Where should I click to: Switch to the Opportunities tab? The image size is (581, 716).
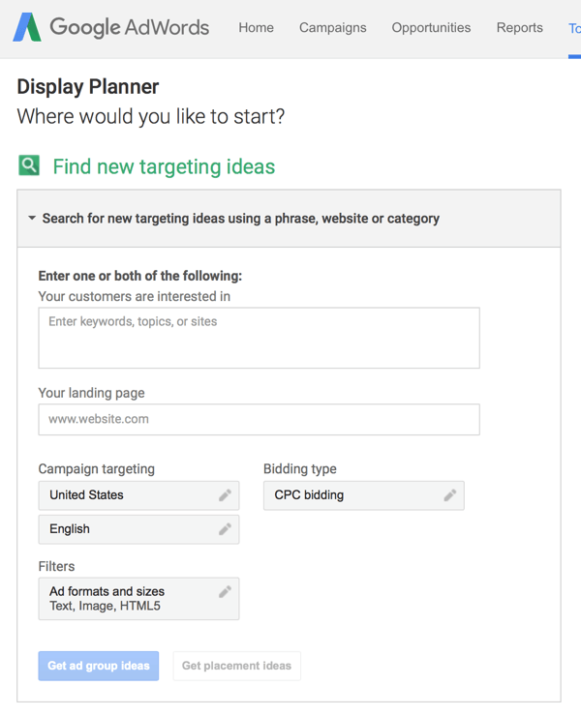coord(431,27)
